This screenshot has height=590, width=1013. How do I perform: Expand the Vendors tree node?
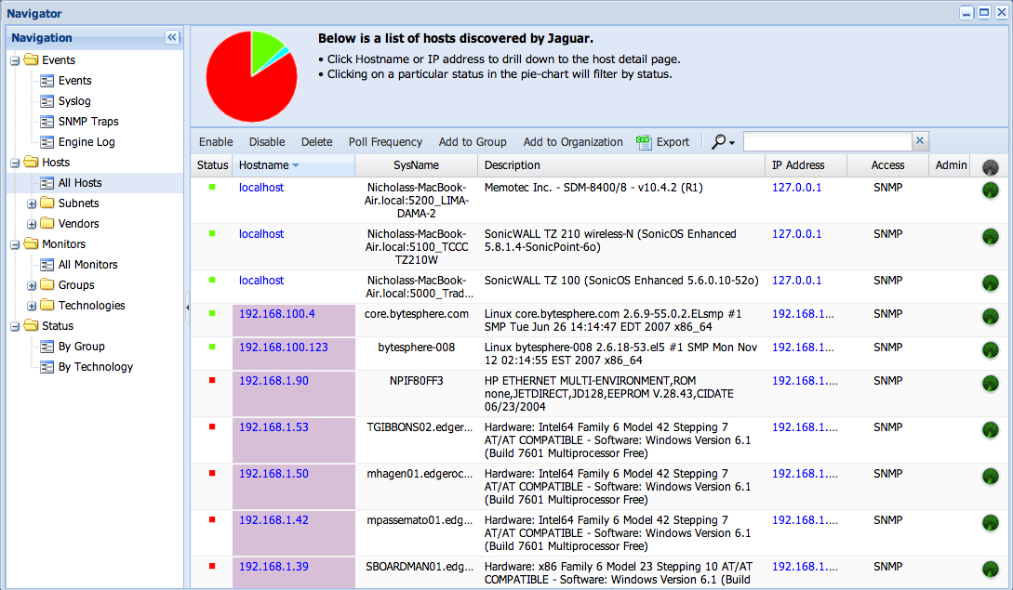coord(32,224)
